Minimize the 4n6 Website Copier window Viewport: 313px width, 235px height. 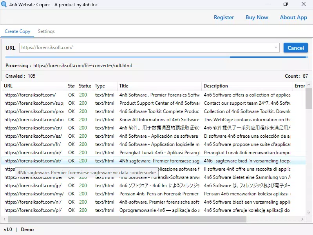pyautogui.click(x=268, y=4)
